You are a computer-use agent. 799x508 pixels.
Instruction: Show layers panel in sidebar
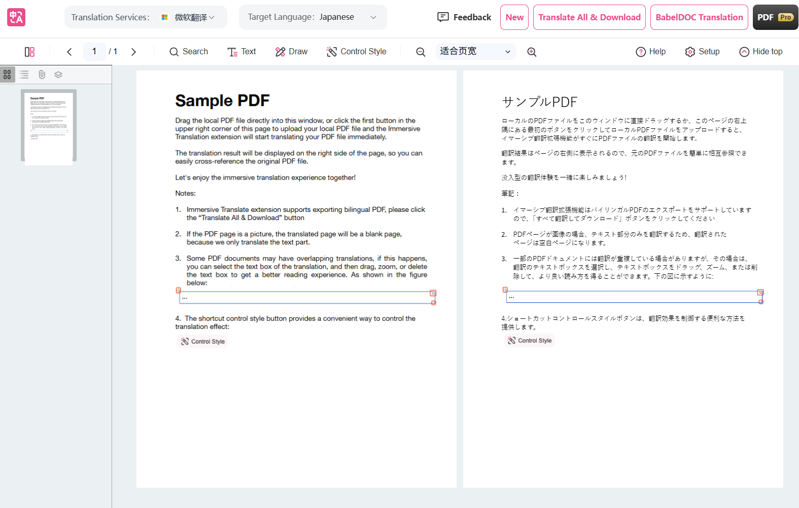point(58,75)
